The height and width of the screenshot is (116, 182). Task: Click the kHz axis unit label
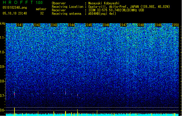(x=3, y=23)
